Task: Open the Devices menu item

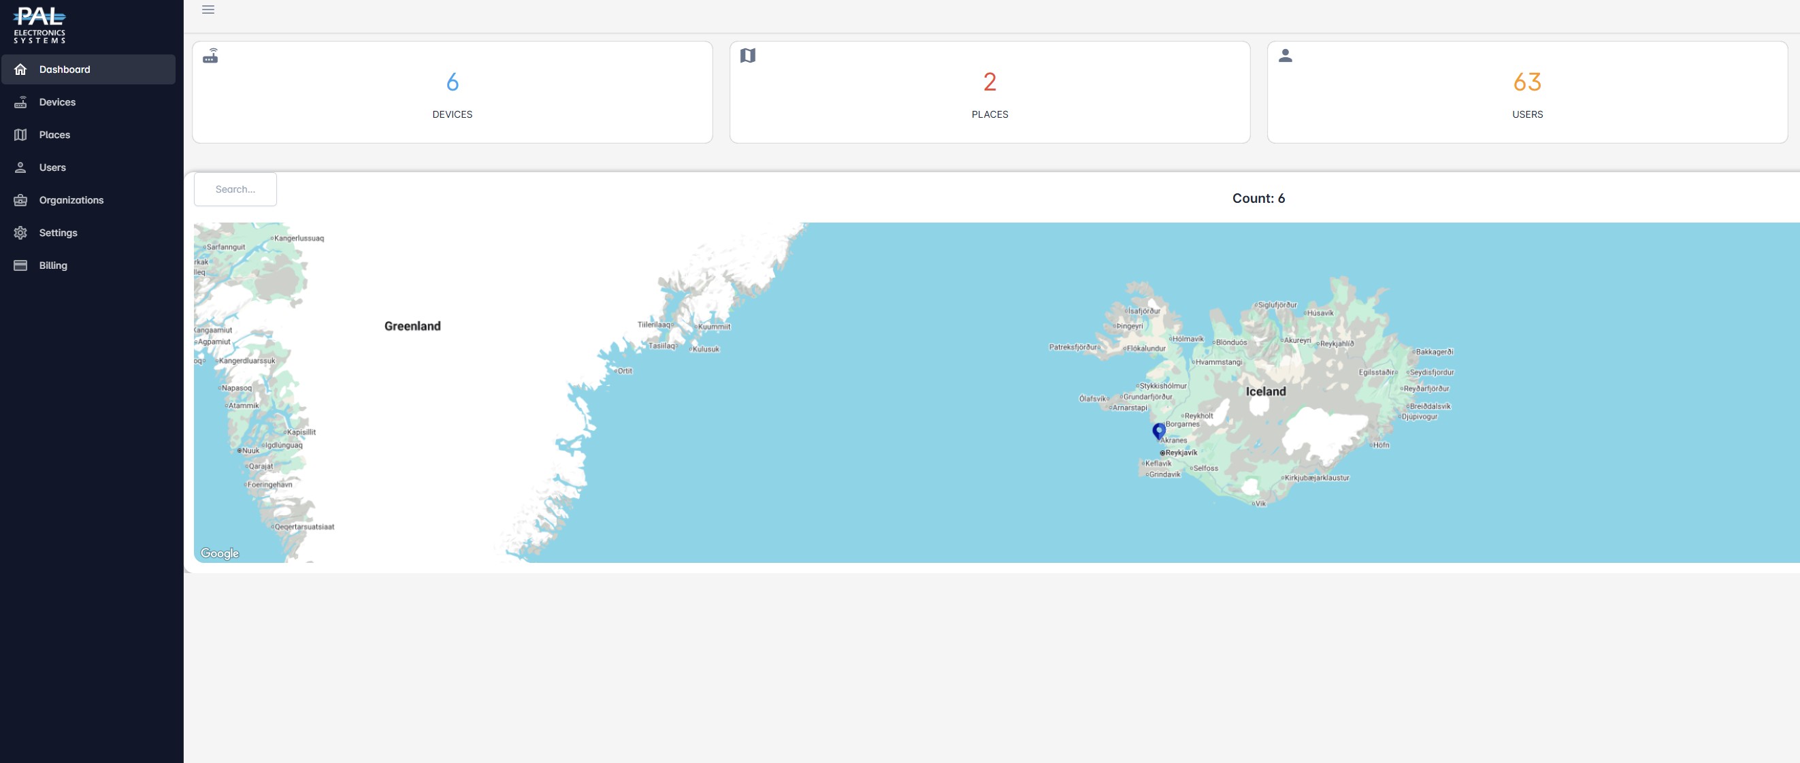Action: coord(88,102)
